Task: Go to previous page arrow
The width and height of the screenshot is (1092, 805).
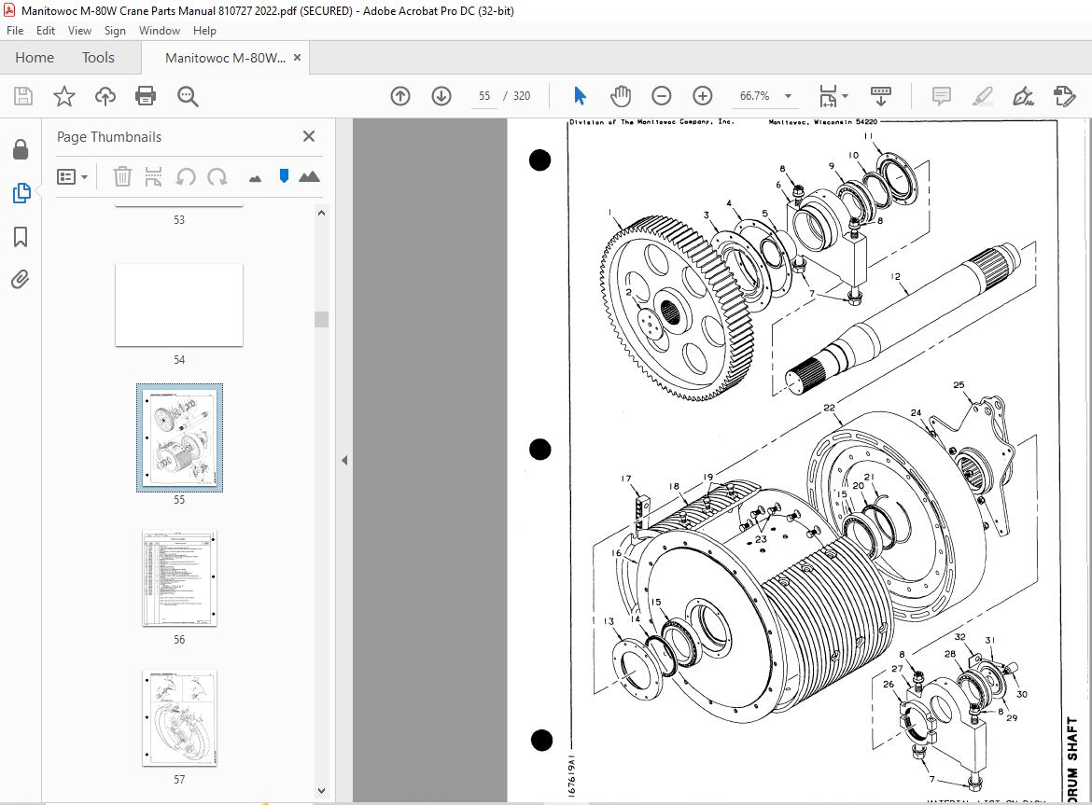Action: point(400,96)
